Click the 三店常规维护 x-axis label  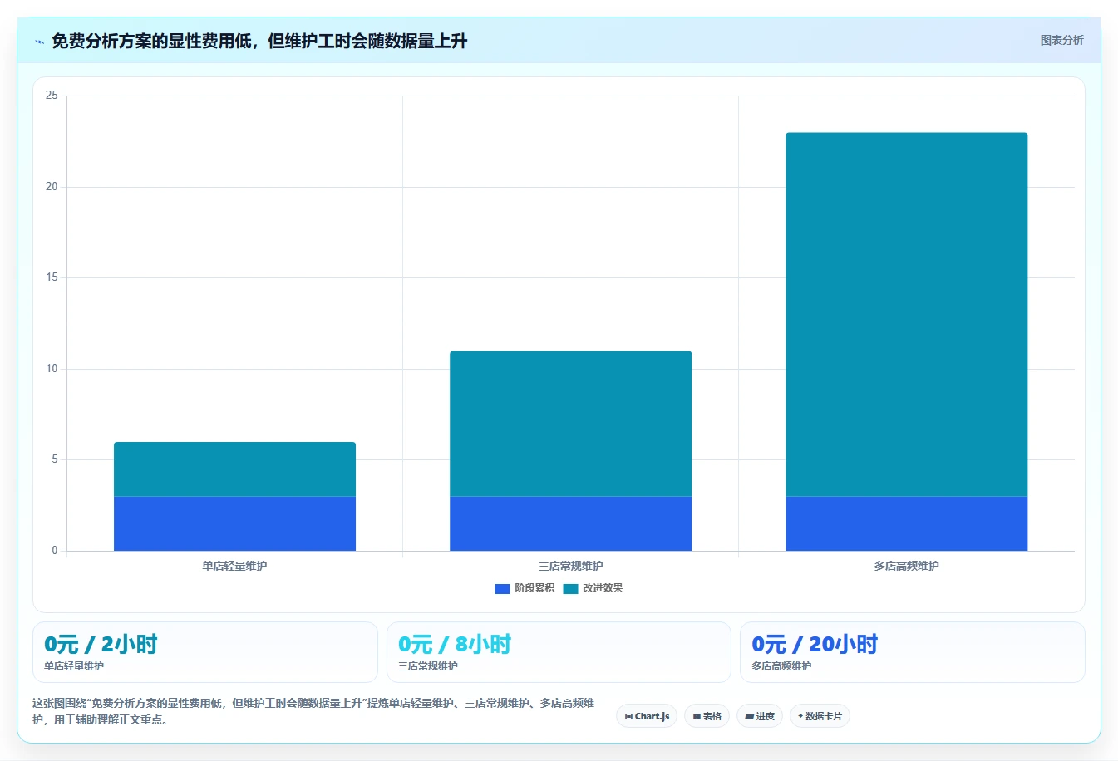coord(570,566)
